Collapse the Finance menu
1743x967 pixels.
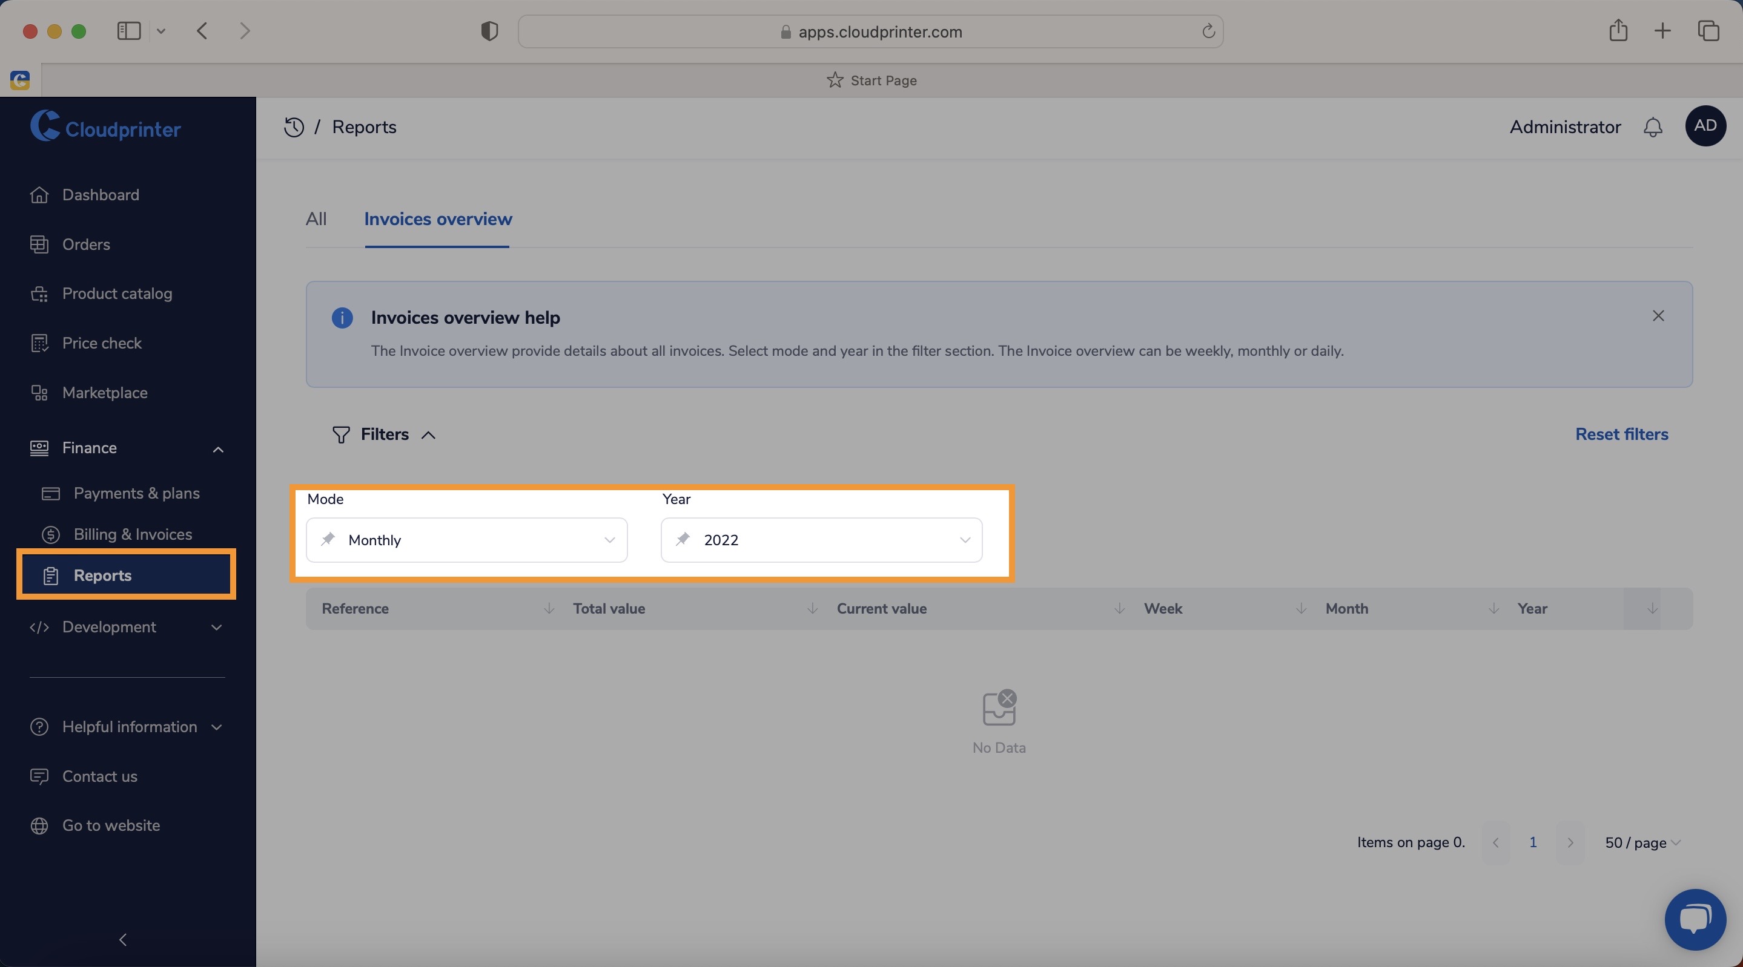point(218,449)
